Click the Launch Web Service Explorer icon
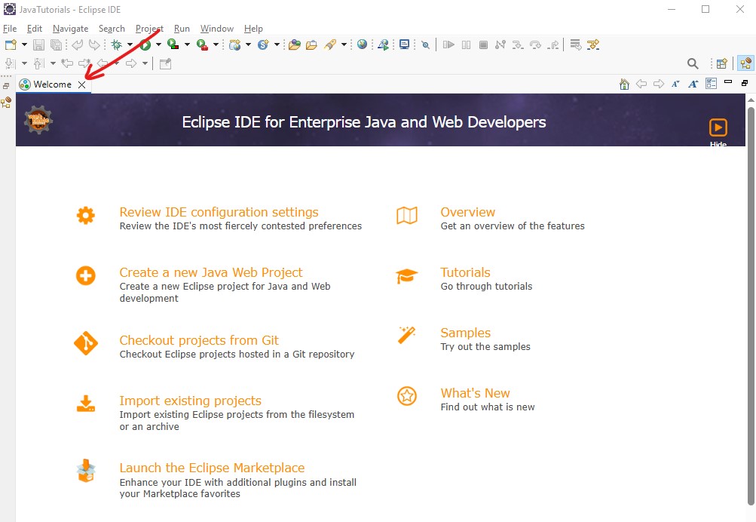 (x=384, y=45)
